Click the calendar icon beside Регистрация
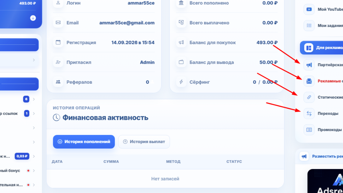Image resolution: width=343 pixels, height=193 pixels. (58, 42)
